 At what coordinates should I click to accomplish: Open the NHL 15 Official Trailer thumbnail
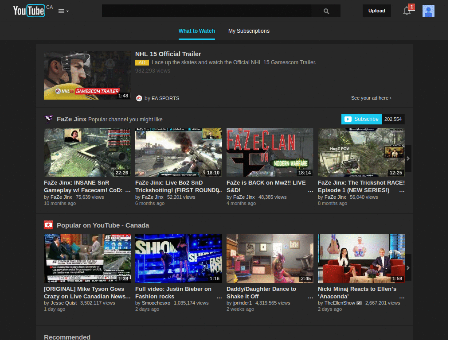[x=87, y=75]
